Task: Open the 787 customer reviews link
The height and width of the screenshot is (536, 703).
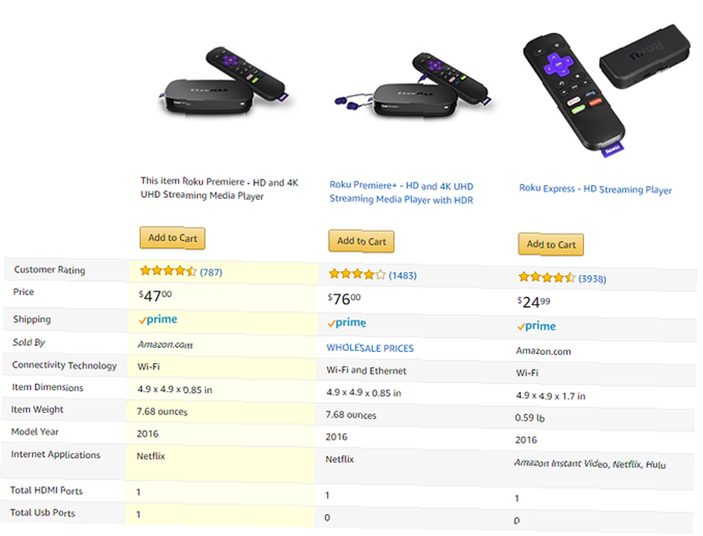Action: [x=211, y=272]
